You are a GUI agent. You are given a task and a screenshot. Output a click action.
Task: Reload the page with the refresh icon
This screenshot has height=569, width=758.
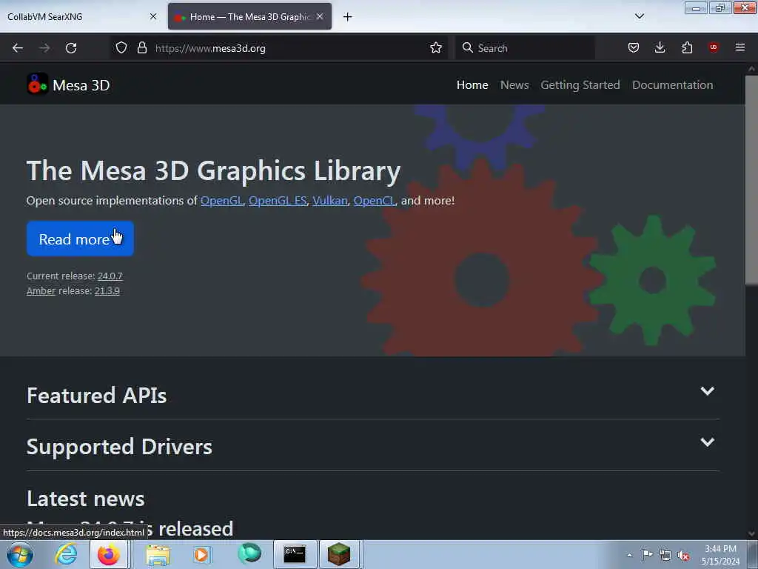[71, 48]
